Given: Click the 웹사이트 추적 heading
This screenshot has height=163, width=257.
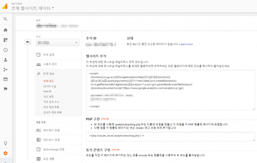Looking at the screenshot, I should click(x=96, y=56).
